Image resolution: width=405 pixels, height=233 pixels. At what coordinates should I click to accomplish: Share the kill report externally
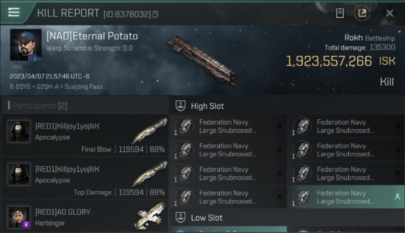point(362,13)
